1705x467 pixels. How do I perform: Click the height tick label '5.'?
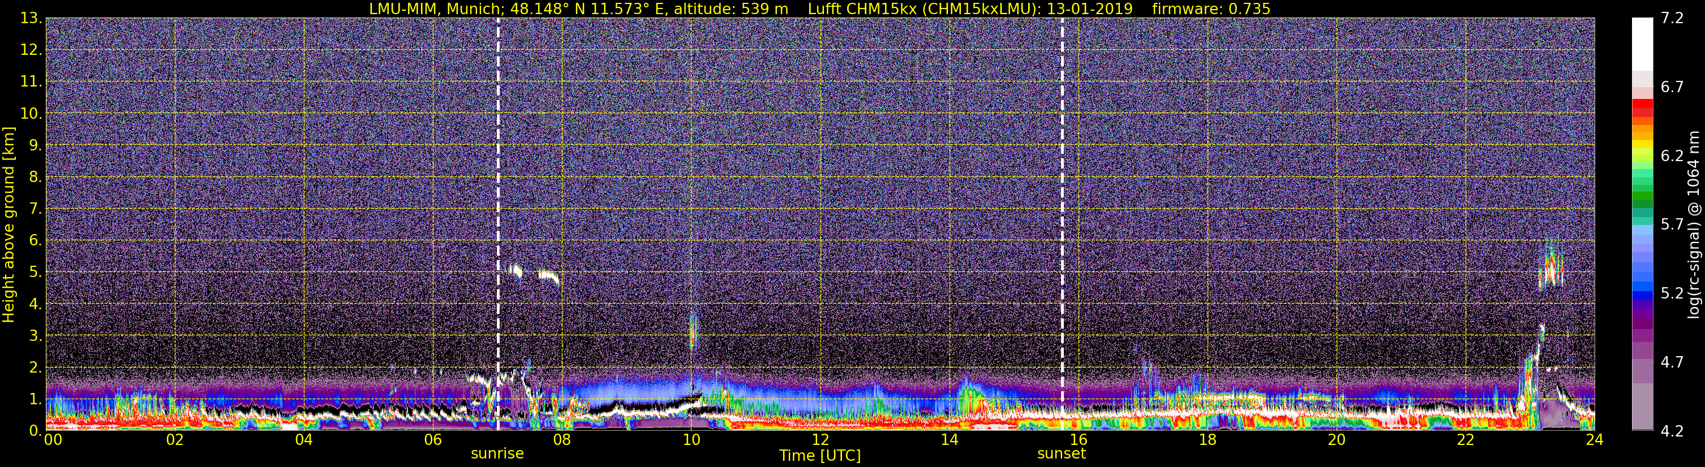(x=35, y=273)
